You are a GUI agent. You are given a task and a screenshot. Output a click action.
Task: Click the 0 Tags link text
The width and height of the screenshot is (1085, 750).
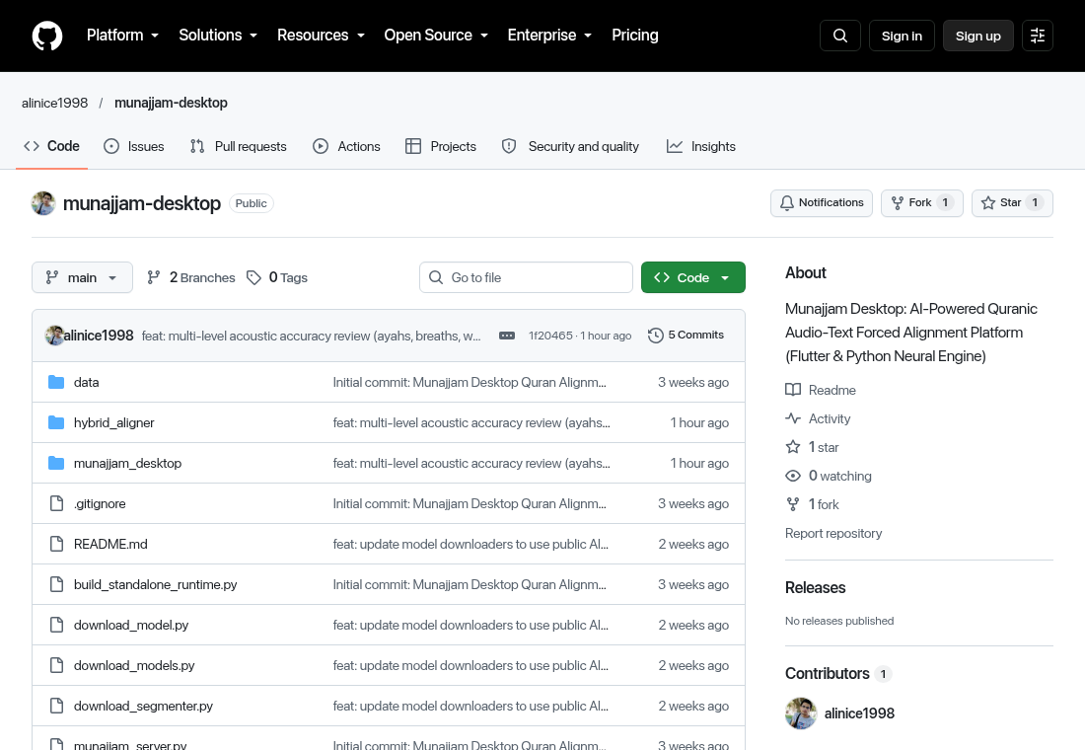(288, 277)
